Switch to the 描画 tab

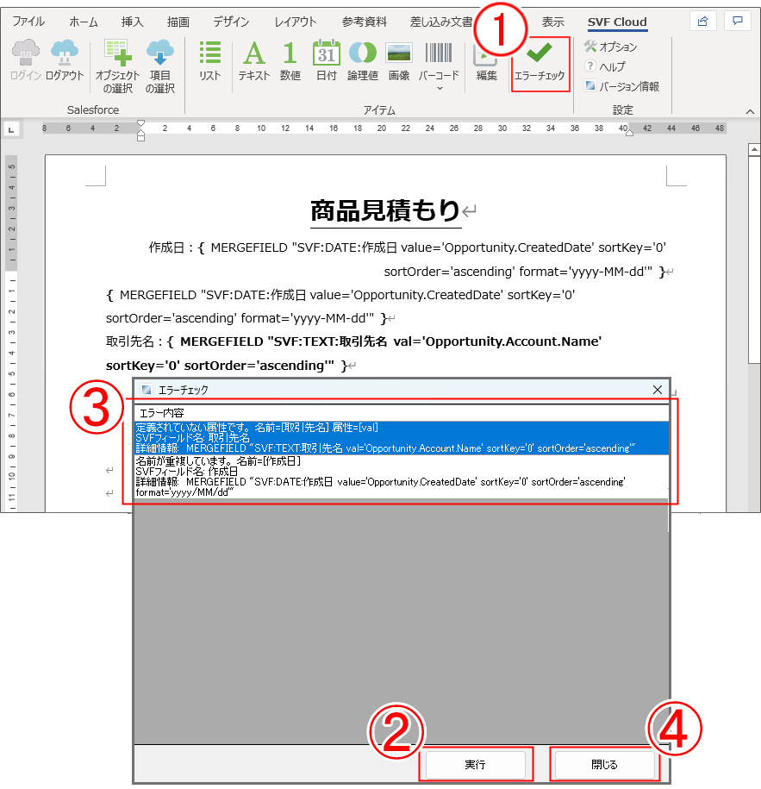click(x=178, y=22)
